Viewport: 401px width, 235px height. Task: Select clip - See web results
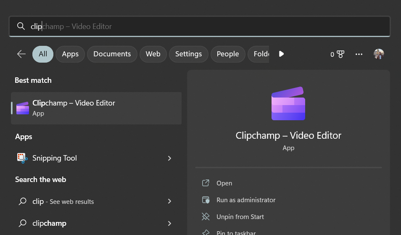(96, 201)
